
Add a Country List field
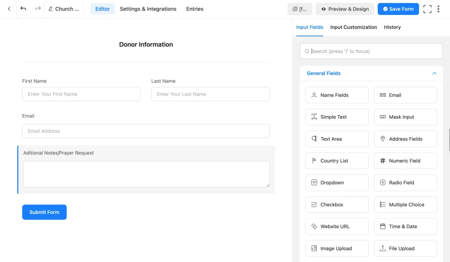[x=337, y=161]
